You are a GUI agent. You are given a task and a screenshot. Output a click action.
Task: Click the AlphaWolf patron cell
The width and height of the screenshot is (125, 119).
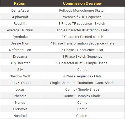(20, 17)
